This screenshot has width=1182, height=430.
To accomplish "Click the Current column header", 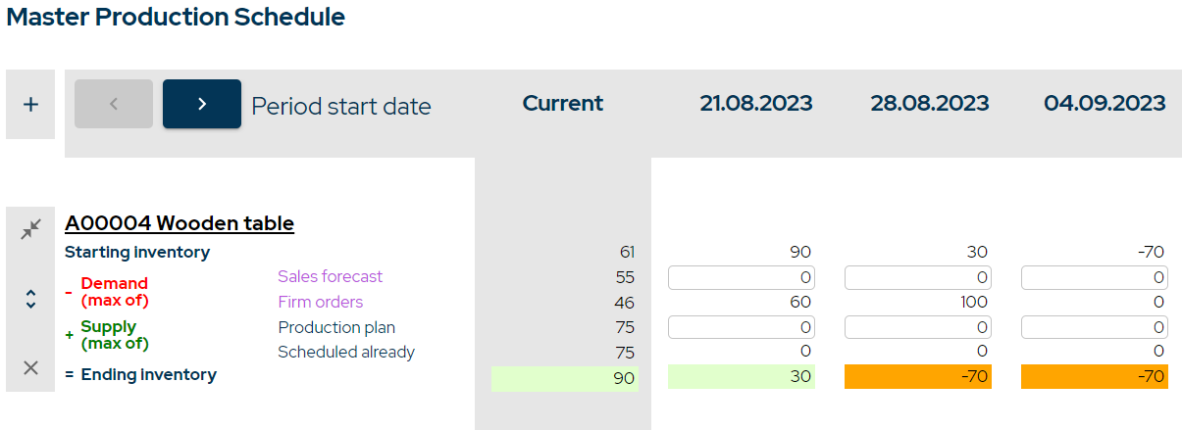I will pos(562,104).
